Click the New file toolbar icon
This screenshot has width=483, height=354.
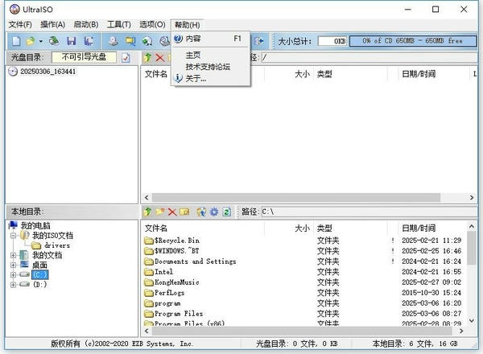pos(16,41)
